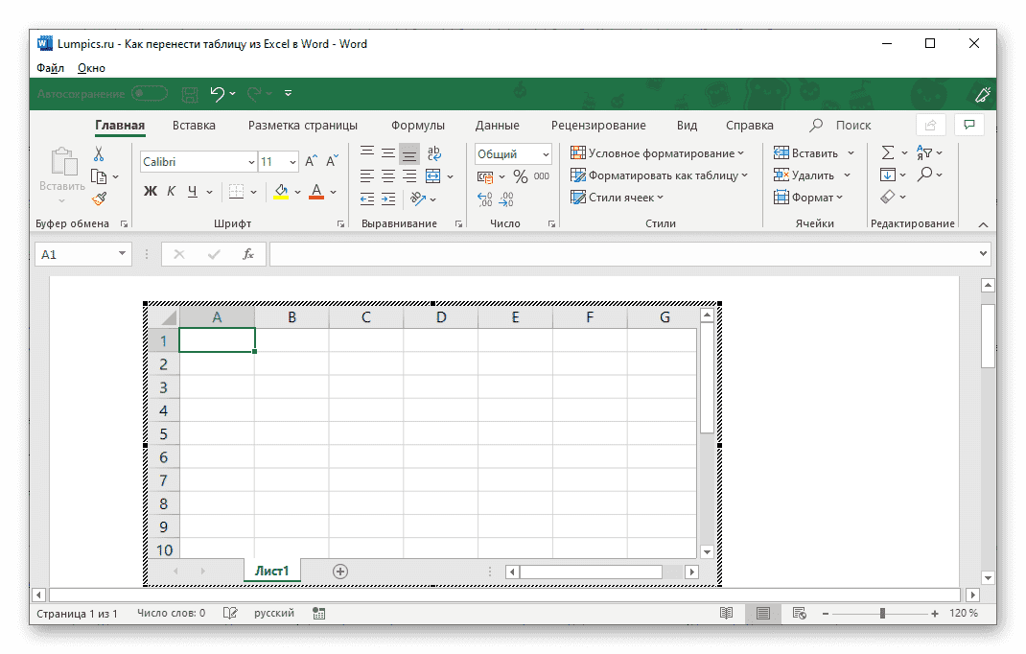Switch to the Вставка ribbon tab
This screenshot has height=654, width=1026.
(194, 125)
